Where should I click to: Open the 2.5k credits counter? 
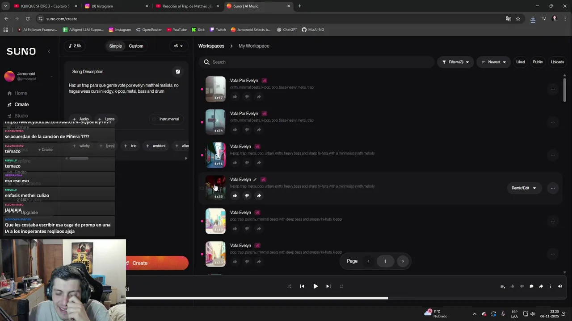coord(75,46)
